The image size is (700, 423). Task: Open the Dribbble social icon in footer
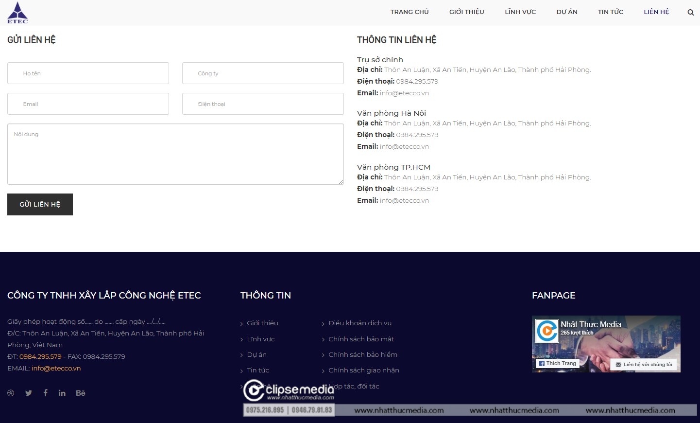(x=11, y=393)
